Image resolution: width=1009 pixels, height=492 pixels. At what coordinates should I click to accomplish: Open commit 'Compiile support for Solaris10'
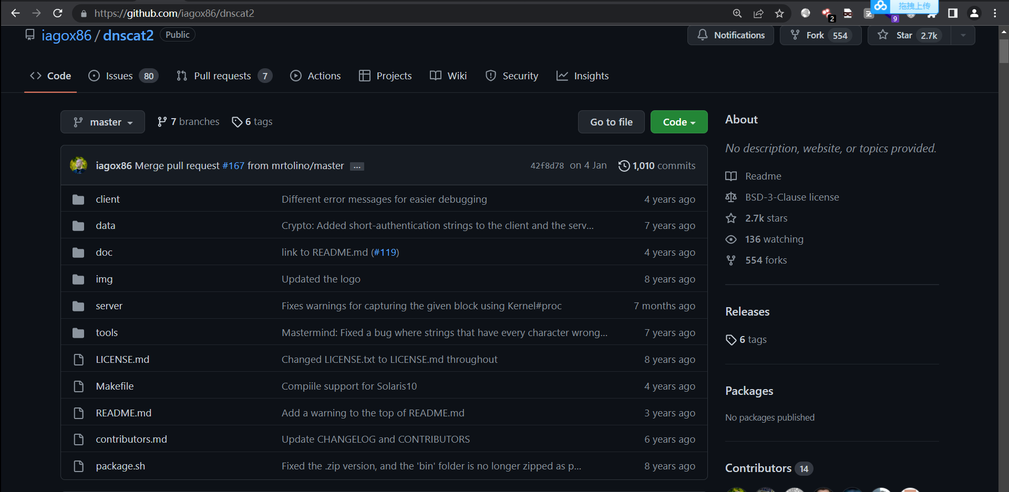(349, 386)
